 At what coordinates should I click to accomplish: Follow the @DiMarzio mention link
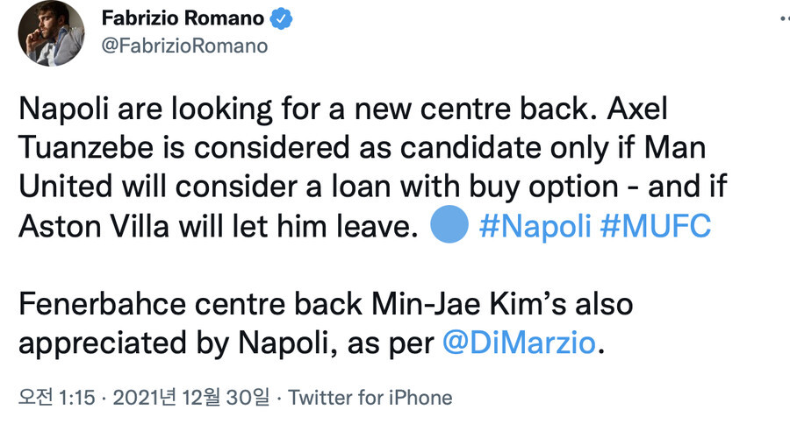click(x=519, y=343)
